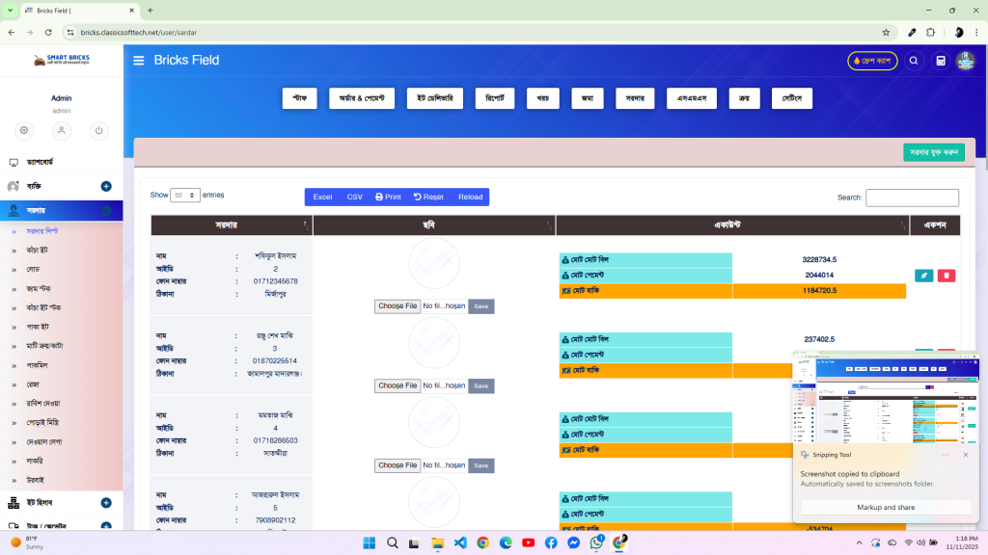Open the admin settings gear icon
The height and width of the screenshot is (555, 988).
point(24,131)
